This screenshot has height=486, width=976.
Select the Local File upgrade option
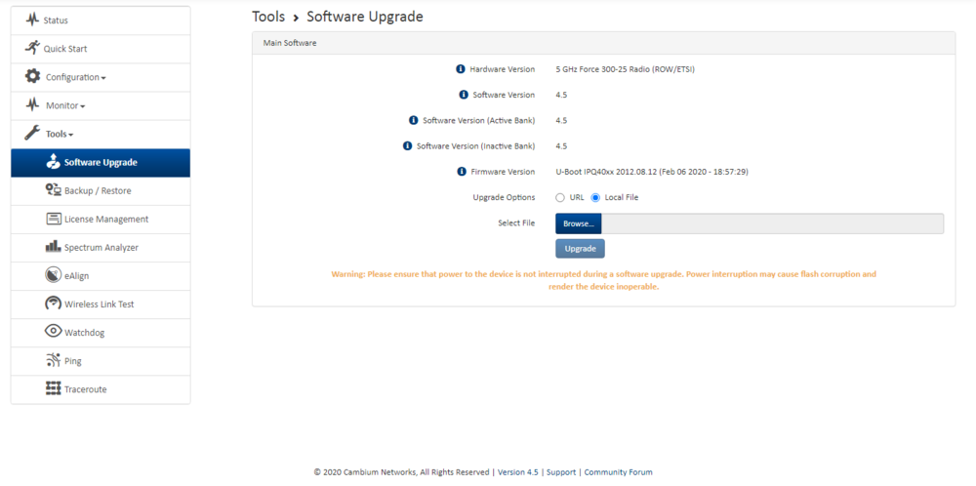tap(595, 197)
